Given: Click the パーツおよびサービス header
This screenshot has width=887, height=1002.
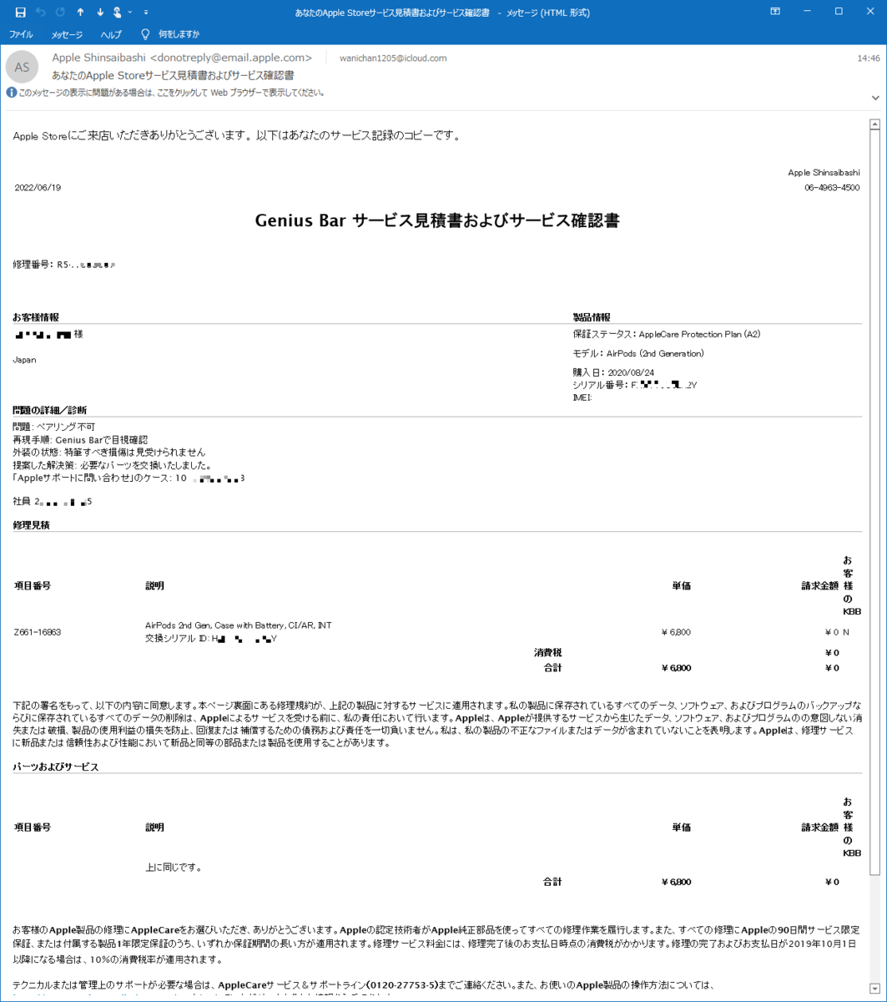Looking at the screenshot, I should pos(55,767).
